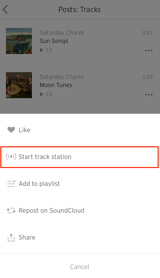Select the Share menu entry
The height and width of the screenshot is (278, 160).
point(80,237)
